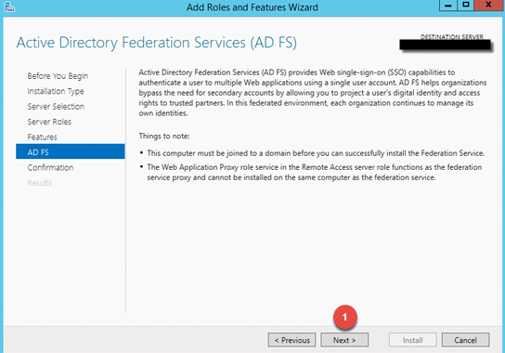Maximize the wizard window
This screenshot has width=505, height=353.
tap(466, 6)
